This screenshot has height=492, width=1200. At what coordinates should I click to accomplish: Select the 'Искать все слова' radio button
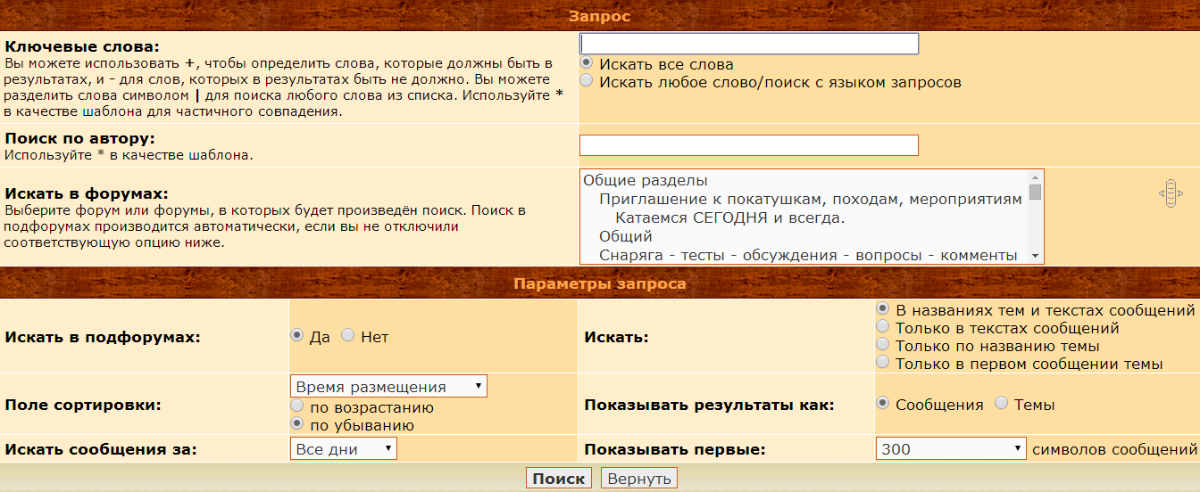[x=587, y=63]
